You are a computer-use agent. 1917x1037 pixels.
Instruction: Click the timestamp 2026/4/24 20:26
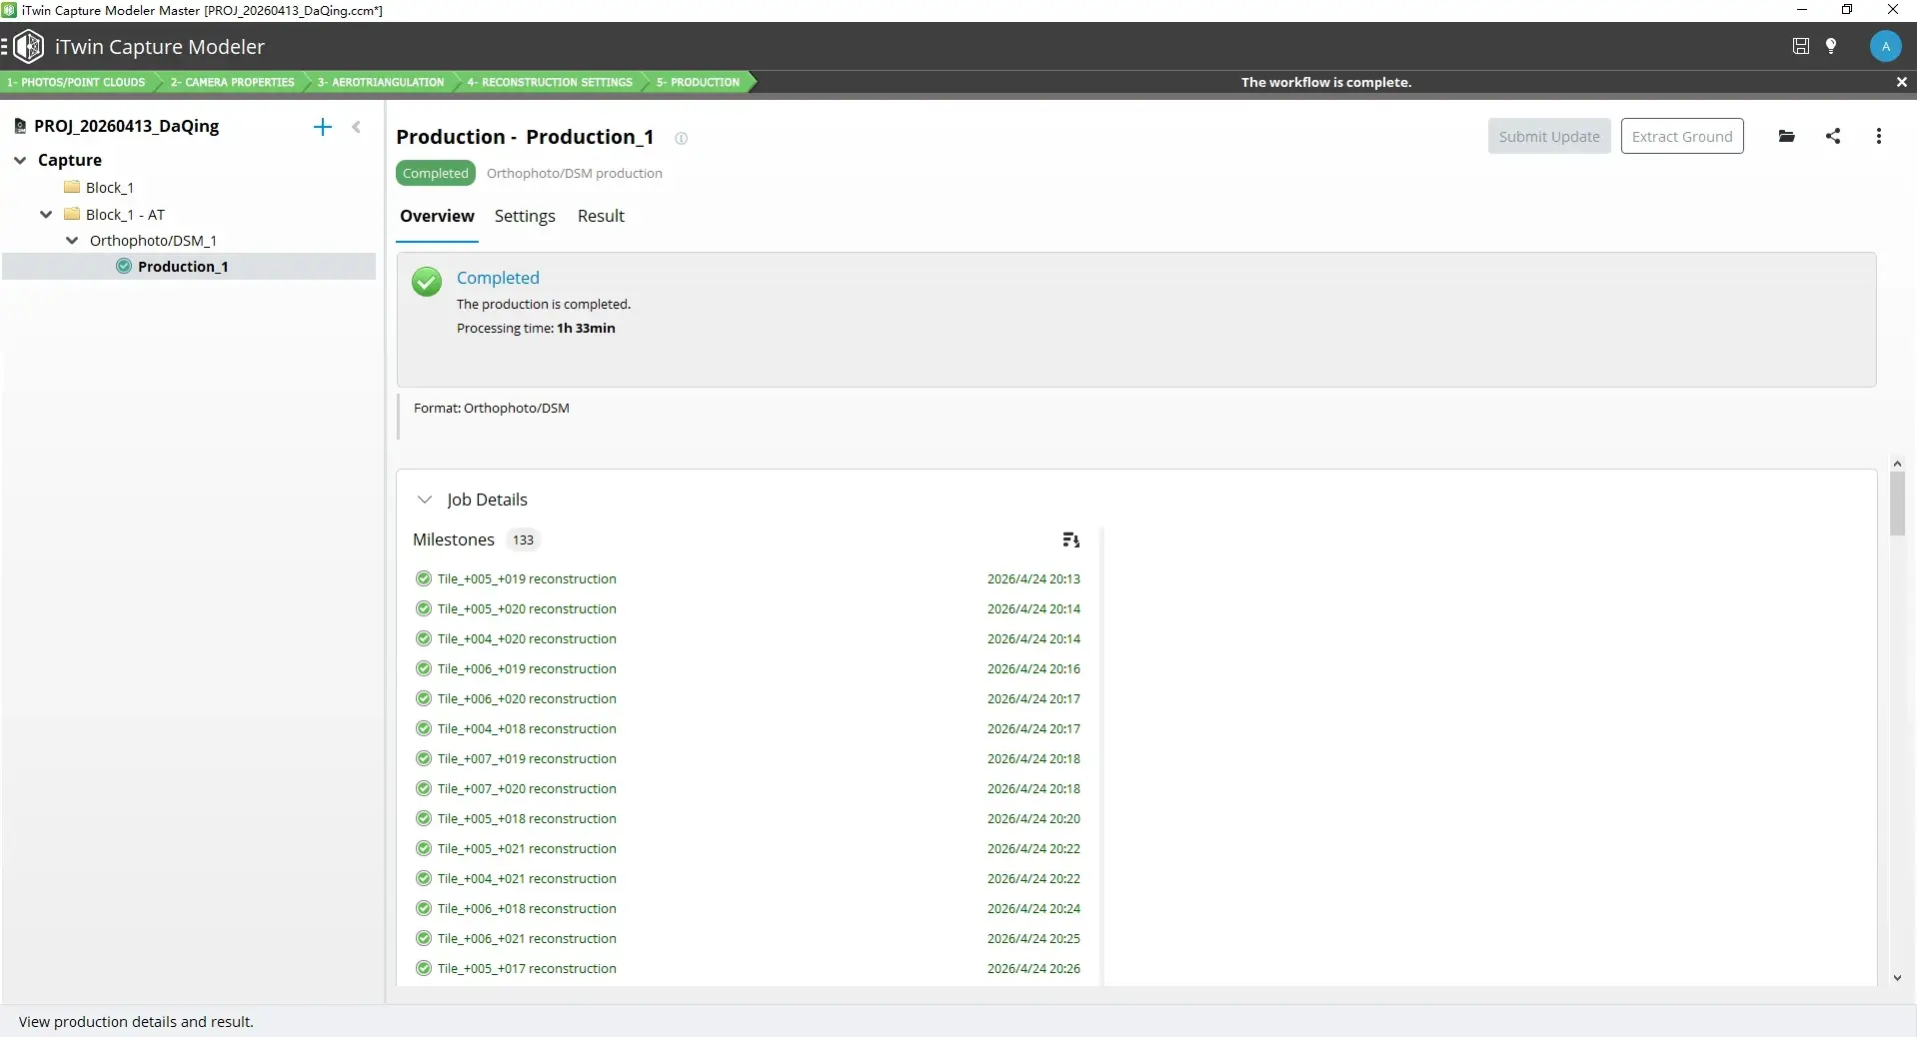click(1033, 968)
